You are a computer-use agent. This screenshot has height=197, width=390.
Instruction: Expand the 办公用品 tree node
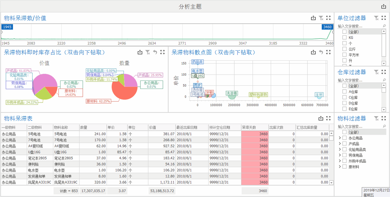tap(340, 138)
